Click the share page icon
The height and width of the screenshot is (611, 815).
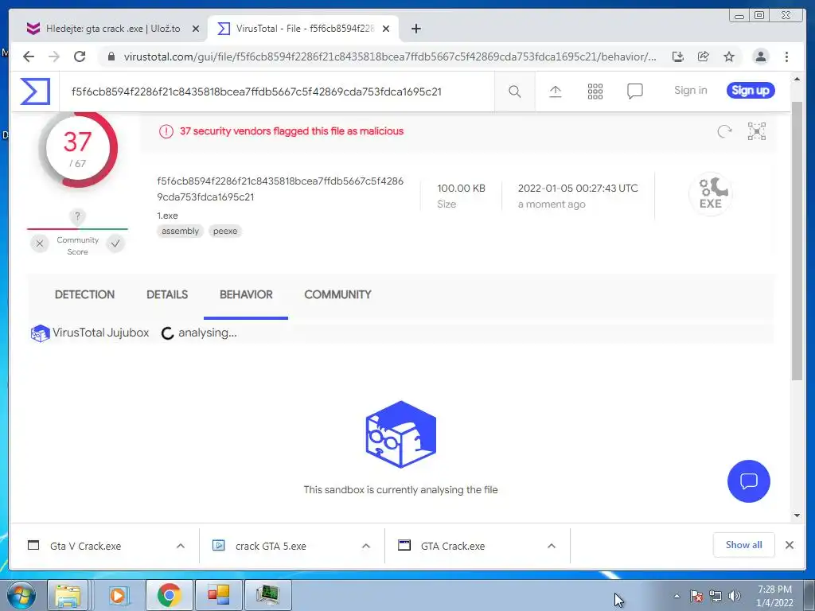click(x=704, y=56)
